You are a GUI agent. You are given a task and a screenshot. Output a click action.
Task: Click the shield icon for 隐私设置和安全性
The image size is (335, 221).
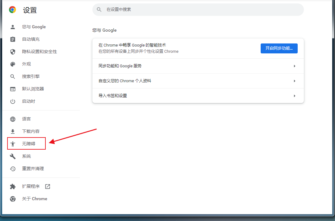[13, 52]
